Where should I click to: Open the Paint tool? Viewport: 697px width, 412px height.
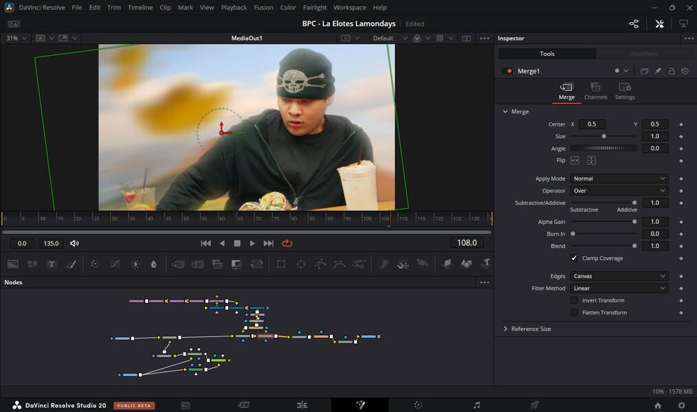click(x=71, y=264)
